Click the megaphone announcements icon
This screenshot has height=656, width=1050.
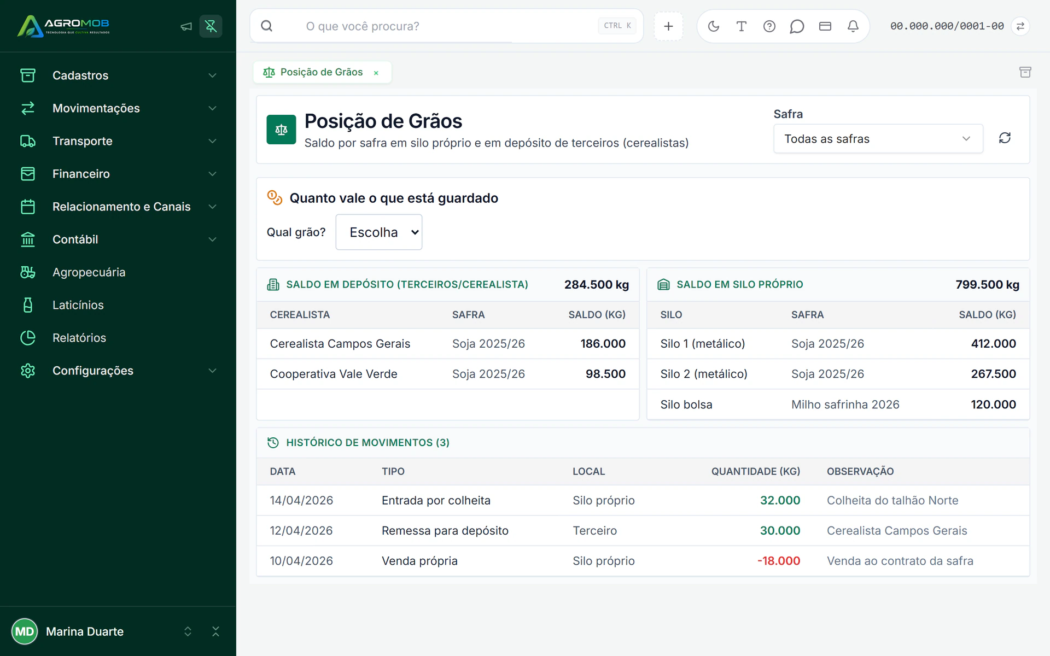186,26
